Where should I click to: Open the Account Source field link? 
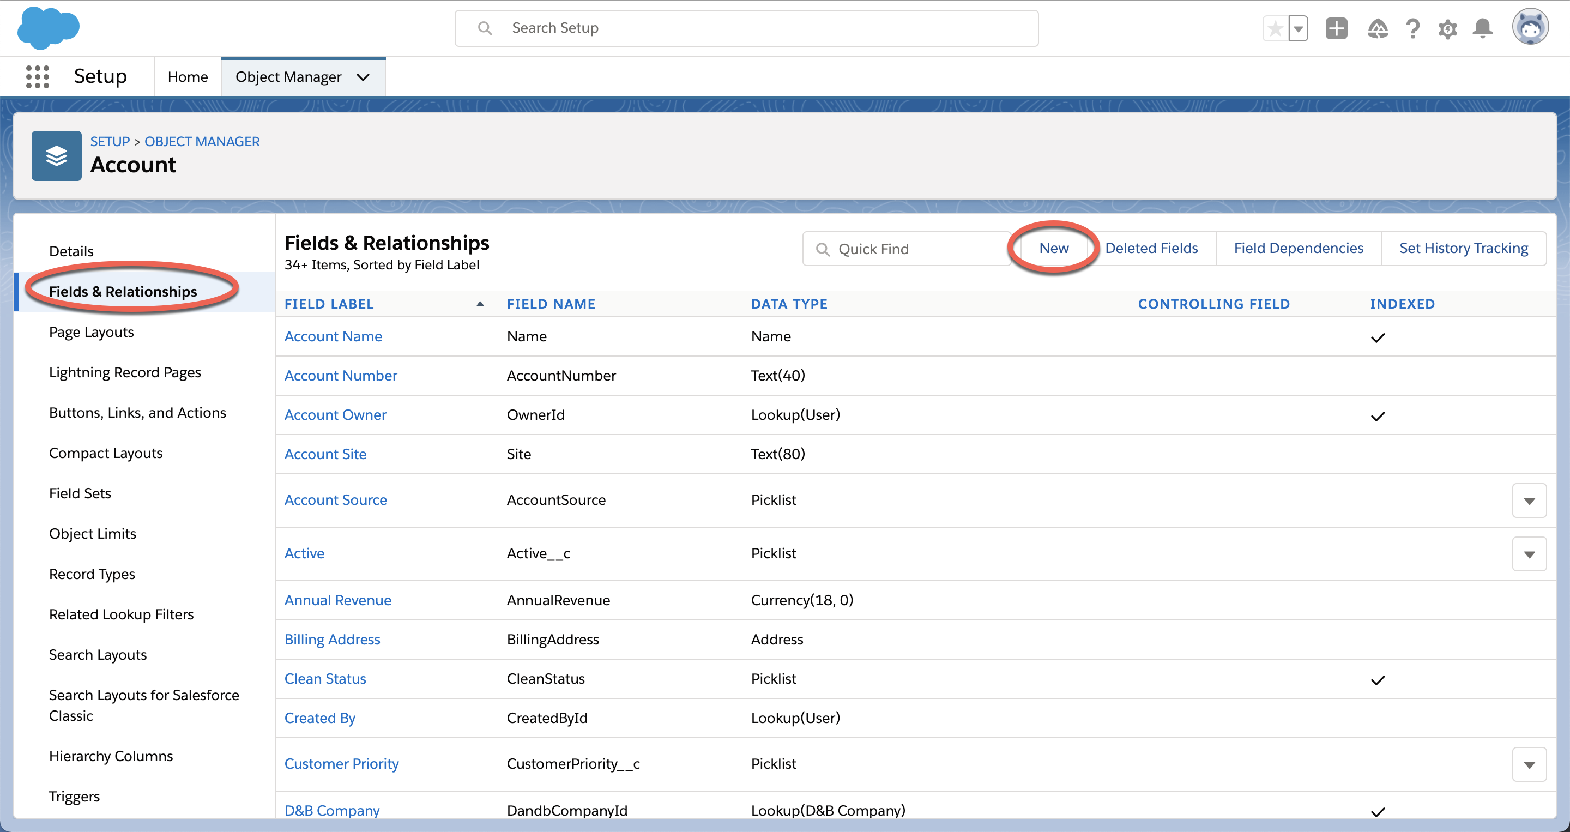(x=336, y=500)
